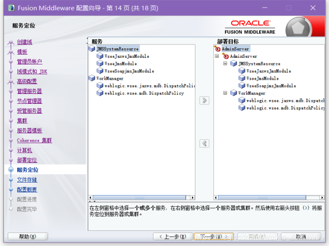Go to 管理员帐户 step

29,62
